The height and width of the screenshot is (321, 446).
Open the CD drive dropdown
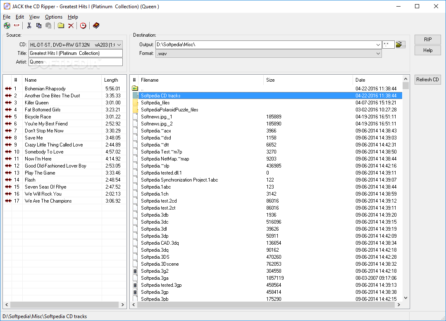click(x=119, y=45)
